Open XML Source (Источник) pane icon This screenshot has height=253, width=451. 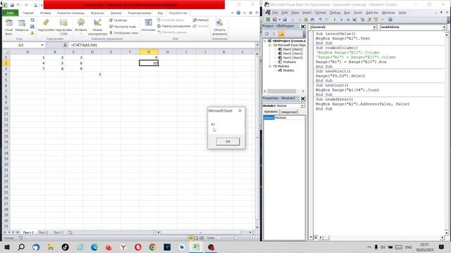(x=149, y=25)
